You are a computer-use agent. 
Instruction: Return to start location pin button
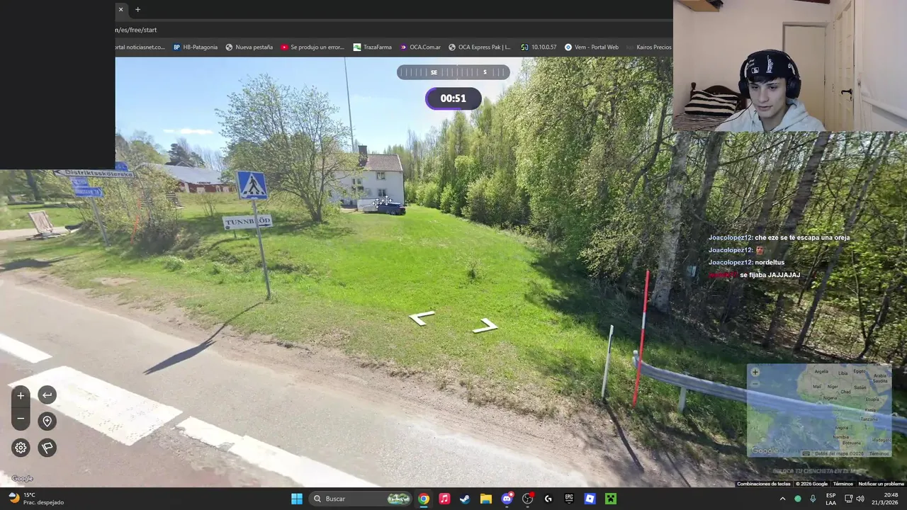tap(47, 421)
